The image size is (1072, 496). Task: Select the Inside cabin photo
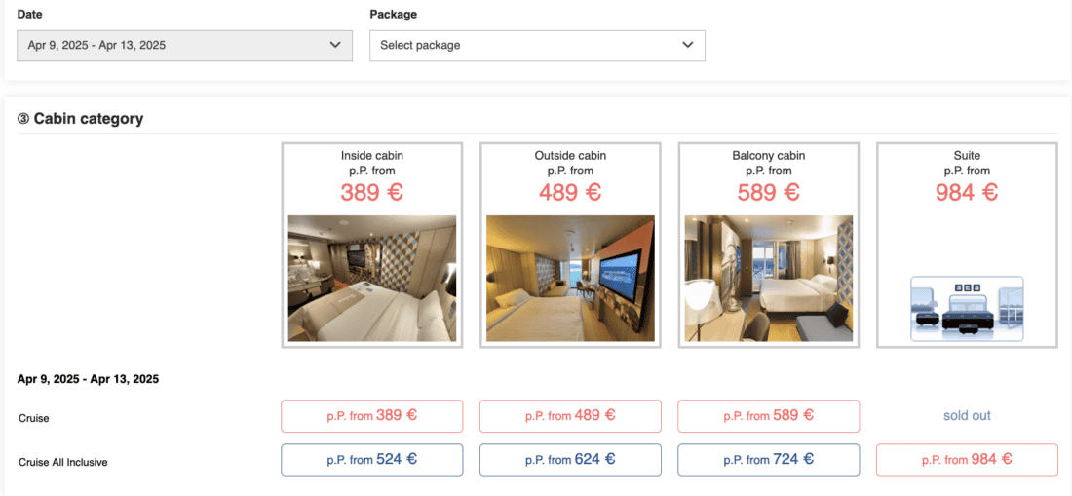click(x=372, y=278)
